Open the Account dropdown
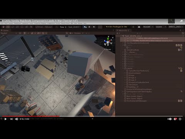The height and width of the screenshot is (139, 185). pyautogui.click(x=148, y=27)
